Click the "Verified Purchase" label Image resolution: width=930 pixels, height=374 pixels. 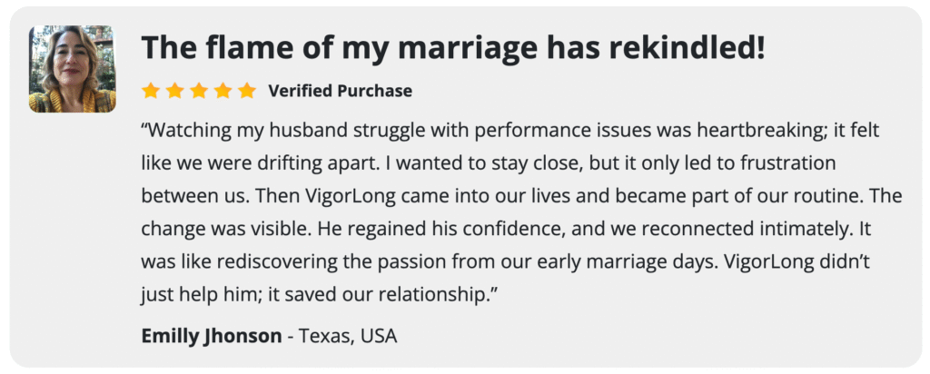(x=340, y=91)
